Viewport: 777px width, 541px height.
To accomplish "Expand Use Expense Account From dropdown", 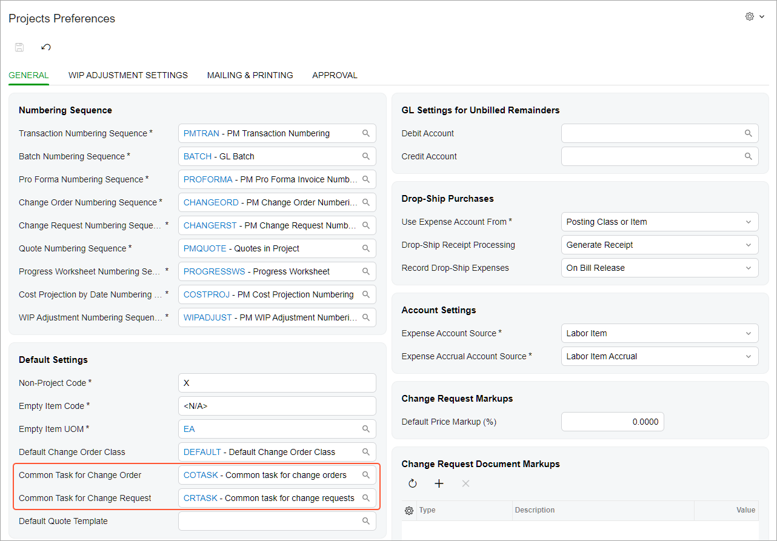I will (749, 222).
